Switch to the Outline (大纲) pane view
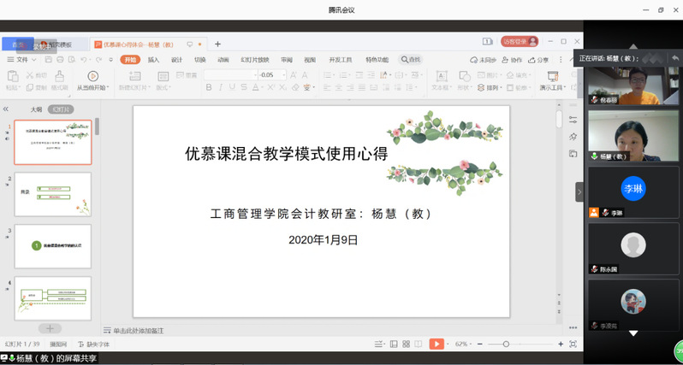Screen dimensions: 683x365 (36, 109)
